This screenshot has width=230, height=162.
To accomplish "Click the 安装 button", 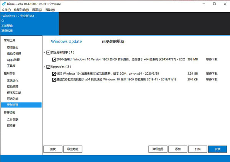I will coord(217,149).
